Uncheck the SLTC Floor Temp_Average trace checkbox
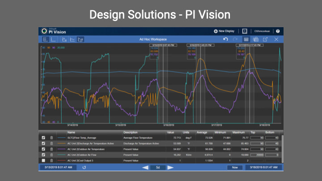This screenshot has height=181, width=322. click(43, 138)
